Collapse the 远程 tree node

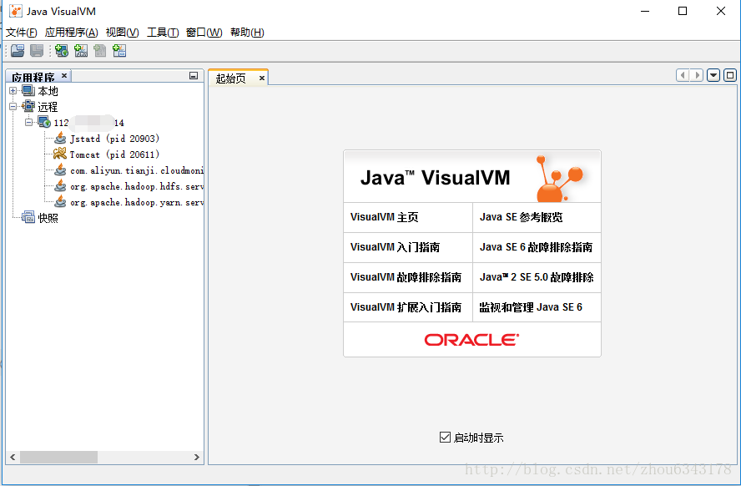(x=13, y=106)
